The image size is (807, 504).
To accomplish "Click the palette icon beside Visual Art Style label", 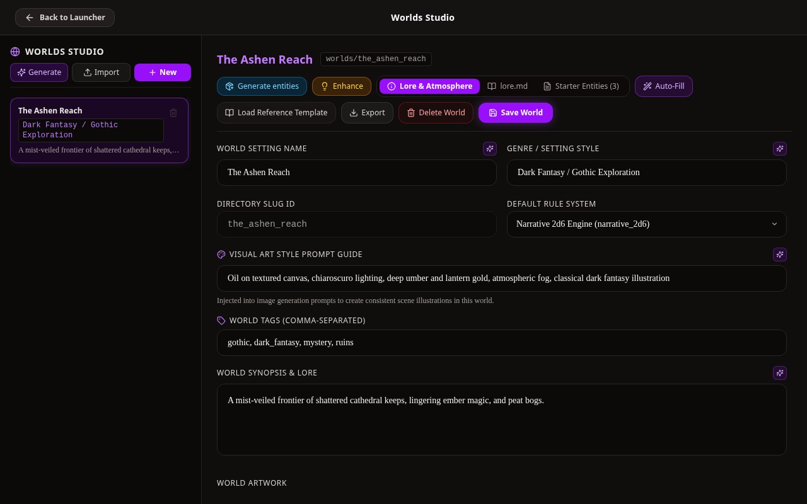I will pyautogui.click(x=221, y=255).
